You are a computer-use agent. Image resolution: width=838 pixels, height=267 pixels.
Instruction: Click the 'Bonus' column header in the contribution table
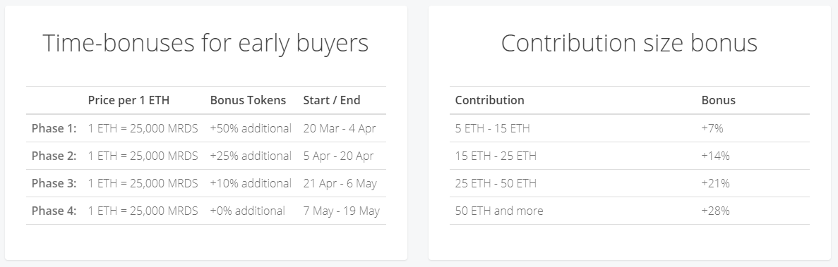pyautogui.click(x=718, y=100)
